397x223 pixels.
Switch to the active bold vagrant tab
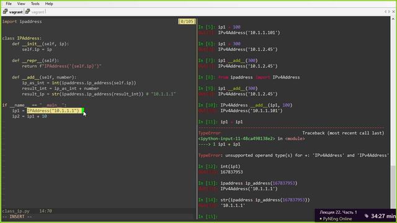[16, 12]
